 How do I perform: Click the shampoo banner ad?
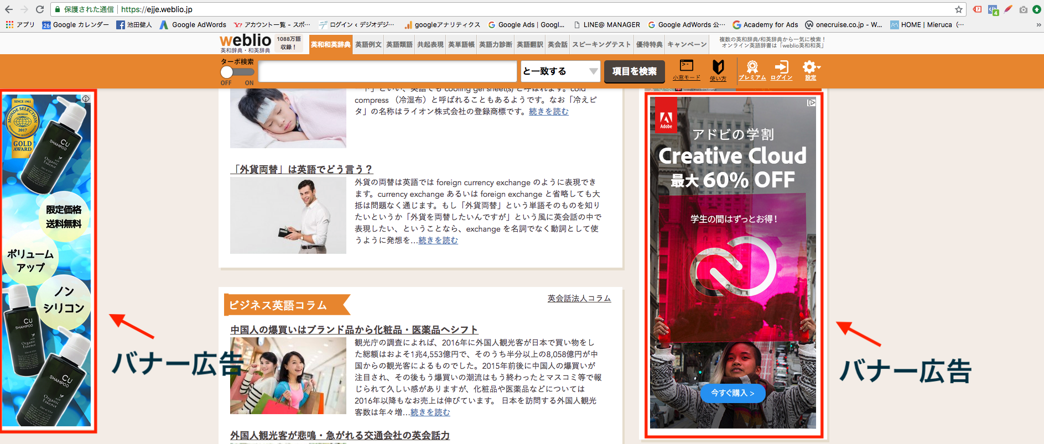[x=46, y=260]
